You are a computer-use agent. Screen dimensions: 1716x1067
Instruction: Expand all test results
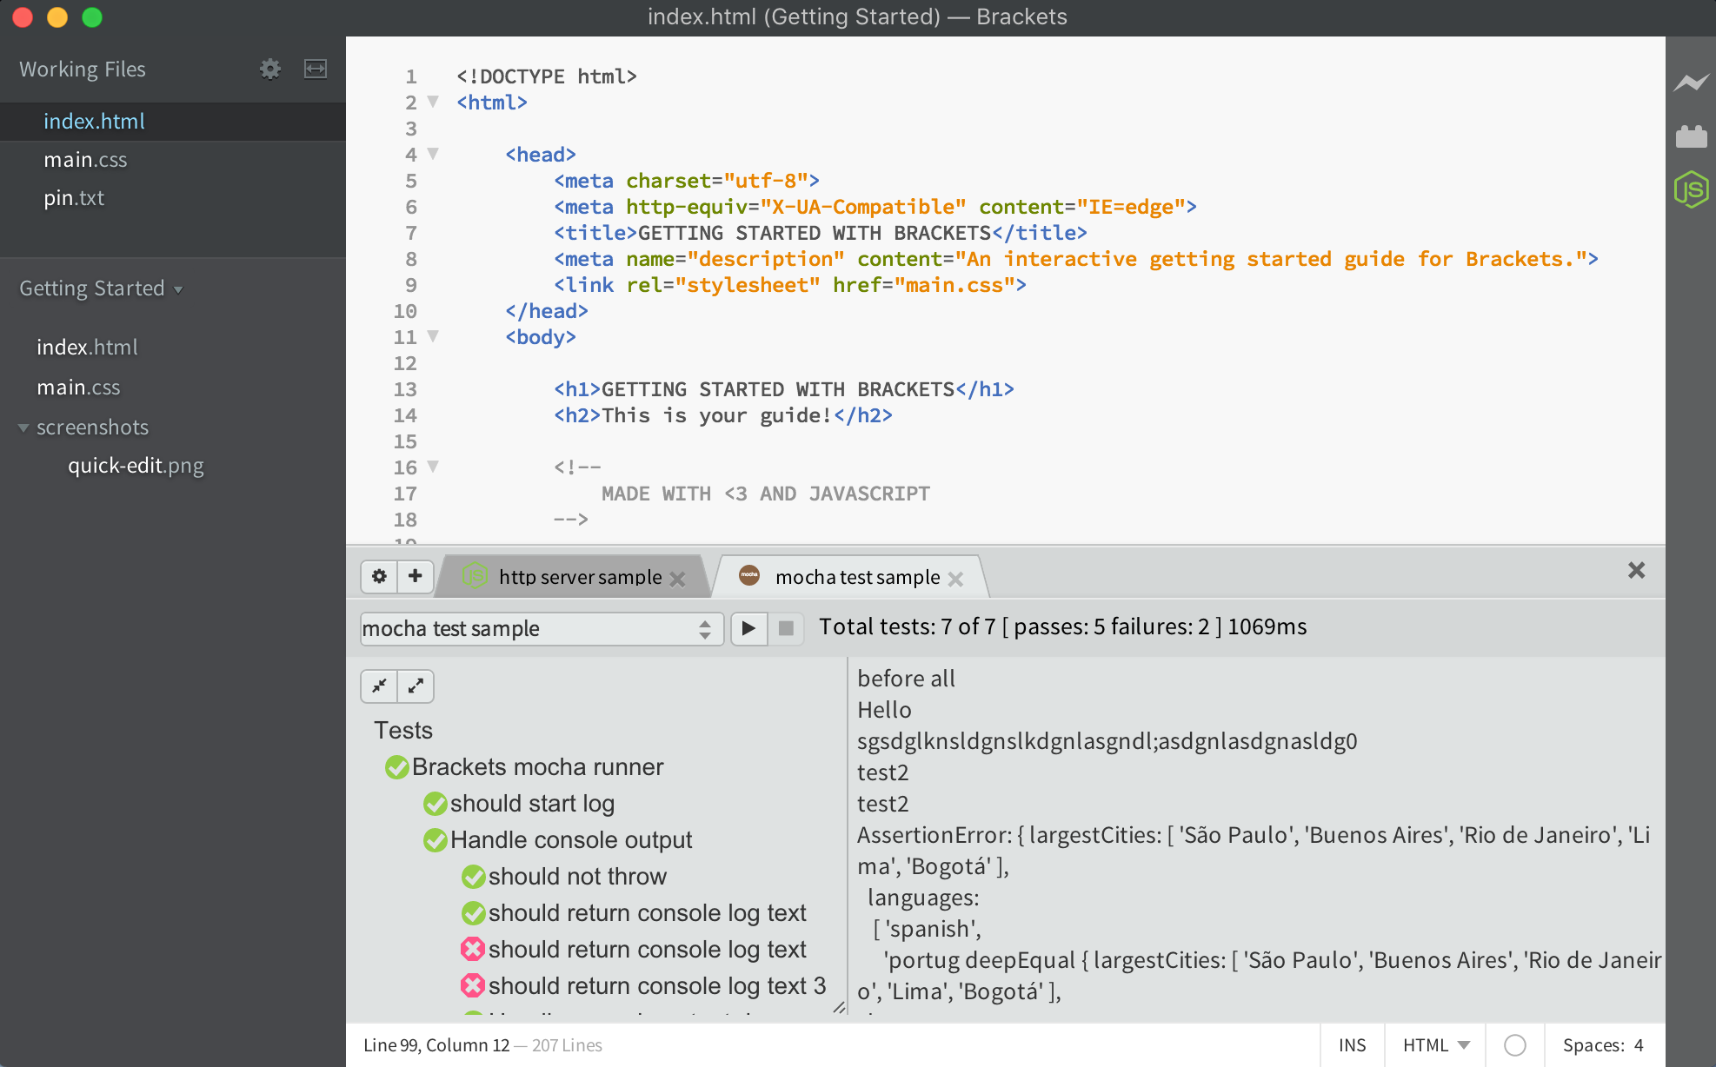416,686
